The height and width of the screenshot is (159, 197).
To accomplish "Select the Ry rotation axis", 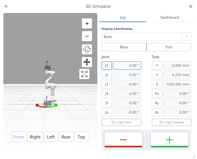I will pos(157,103).
